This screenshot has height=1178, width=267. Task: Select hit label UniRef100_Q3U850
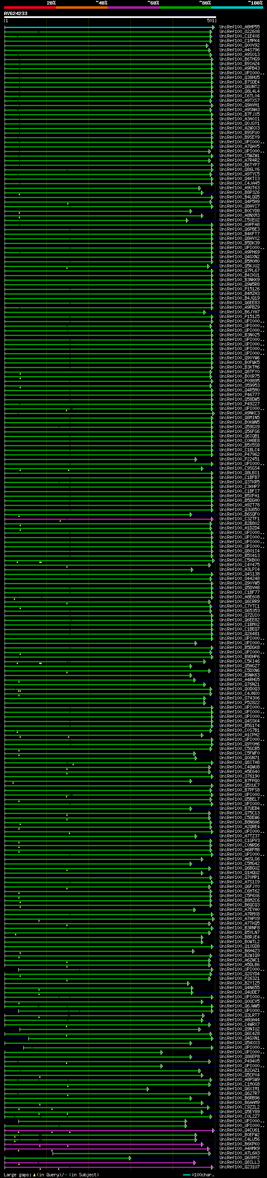click(239, 510)
